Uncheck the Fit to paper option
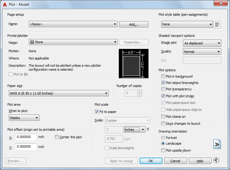This screenshot has width=230, height=170. tap(97, 112)
